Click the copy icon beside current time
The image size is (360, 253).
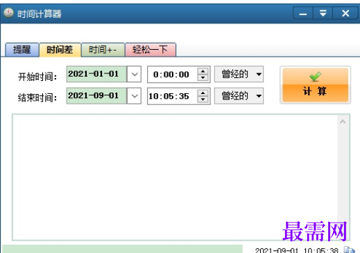[349, 250]
